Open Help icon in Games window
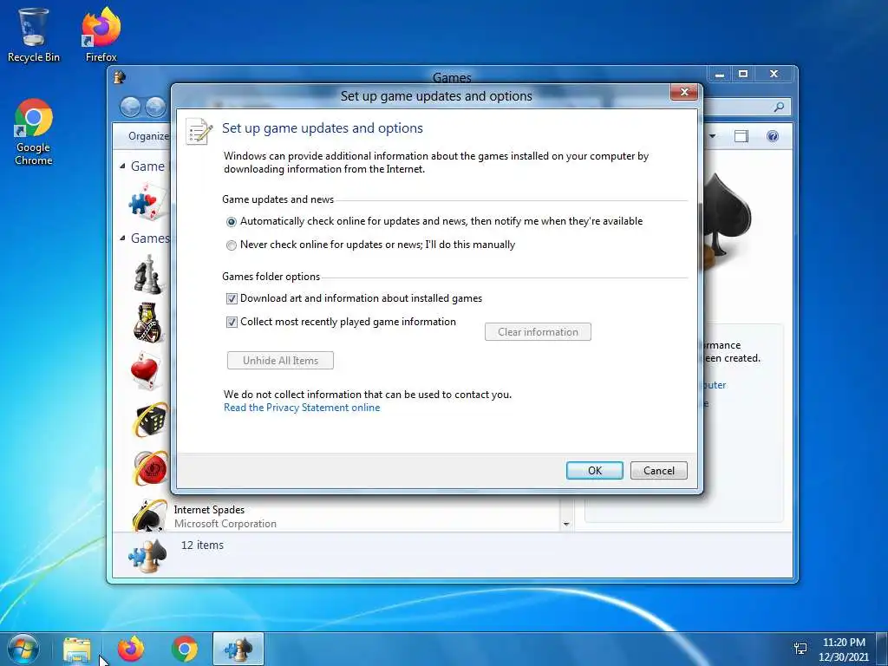Viewport: 888px width, 666px height. 773,136
